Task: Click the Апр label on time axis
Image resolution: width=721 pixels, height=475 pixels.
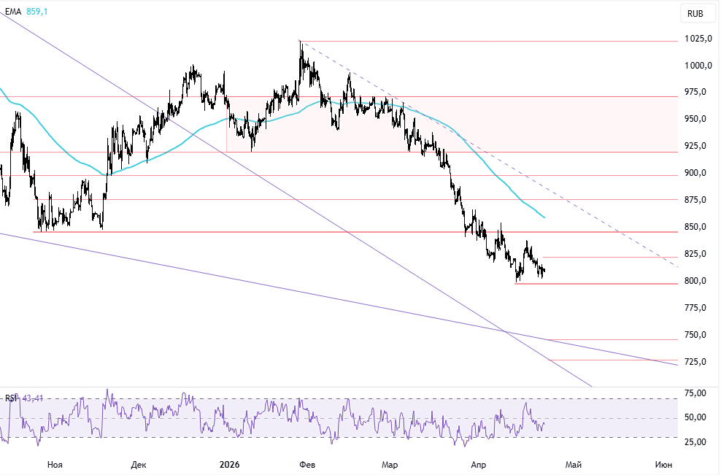Action: coord(479,465)
